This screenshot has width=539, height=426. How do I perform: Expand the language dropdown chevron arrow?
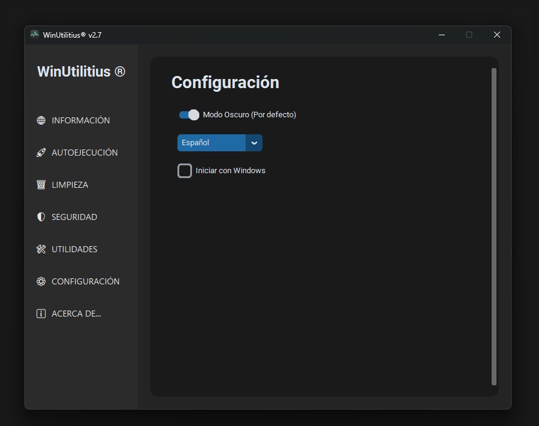254,143
